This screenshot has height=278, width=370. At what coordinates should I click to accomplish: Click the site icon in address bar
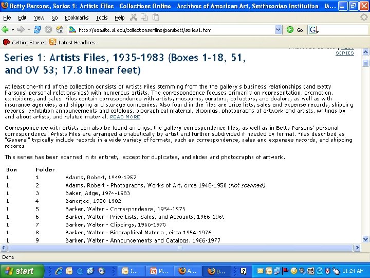(72, 30)
